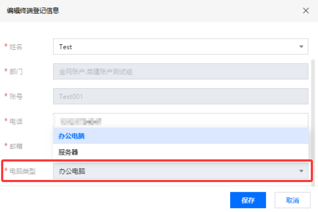Click the dialog title 编辑终端登记信息
Image resolution: width=318 pixels, height=212 pixels.
click(x=33, y=10)
